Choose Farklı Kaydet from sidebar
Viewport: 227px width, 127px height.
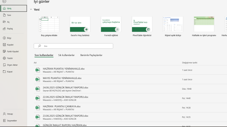tap(14, 51)
